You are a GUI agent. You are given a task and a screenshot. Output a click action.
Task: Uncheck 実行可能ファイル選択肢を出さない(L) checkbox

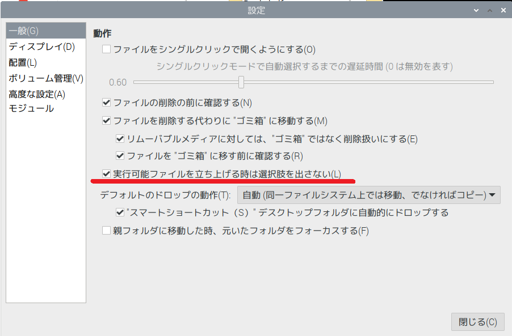click(107, 174)
